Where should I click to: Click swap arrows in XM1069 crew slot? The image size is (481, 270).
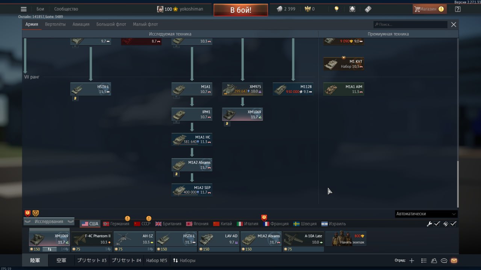point(49,249)
